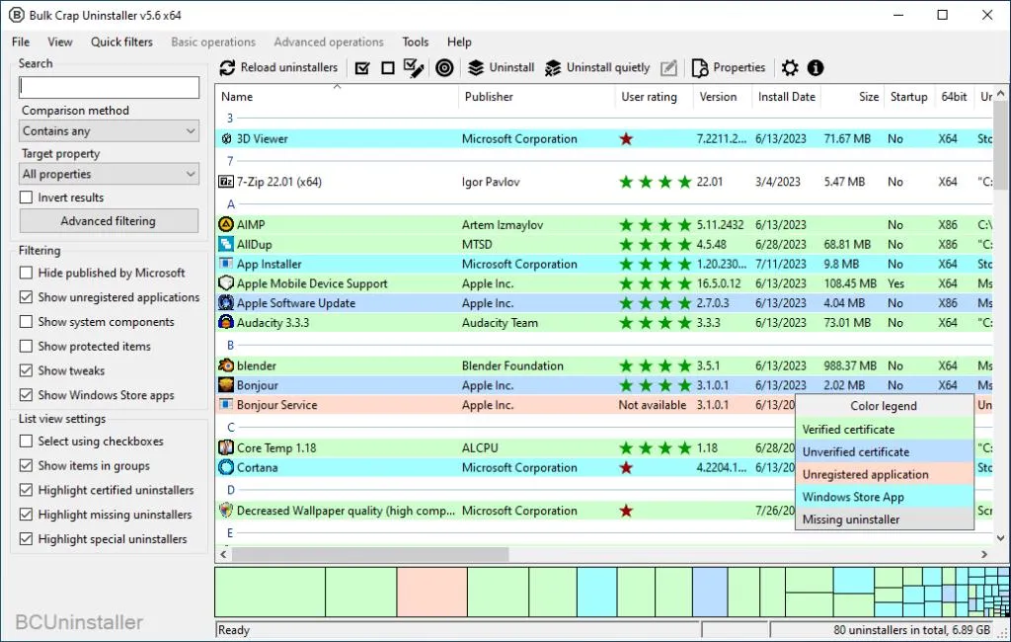Click the 3D Viewer app icon
This screenshot has width=1011, height=642.
pos(226,138)
